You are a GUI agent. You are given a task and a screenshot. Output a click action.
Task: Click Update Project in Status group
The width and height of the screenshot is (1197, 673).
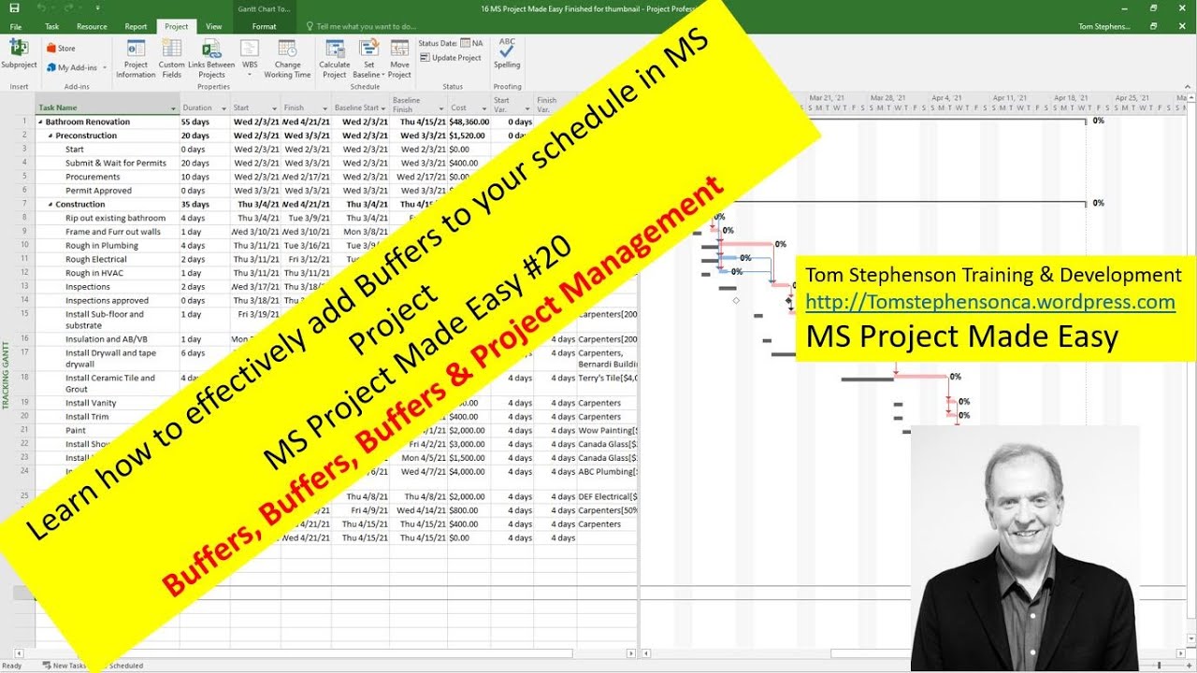451,58
